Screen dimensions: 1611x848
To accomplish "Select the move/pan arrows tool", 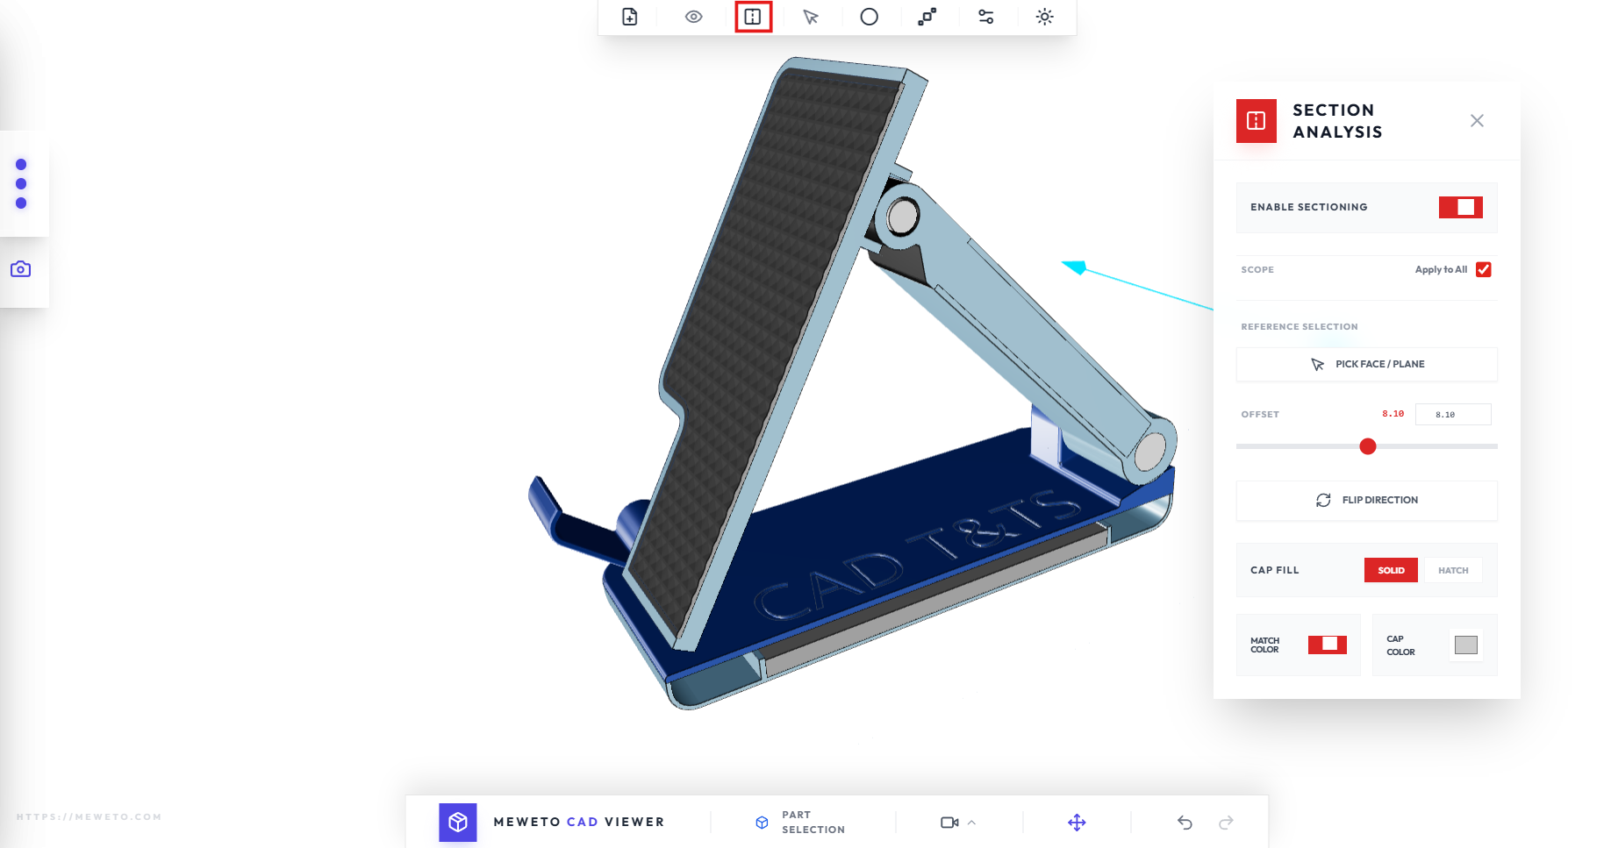I will 1077,823.
